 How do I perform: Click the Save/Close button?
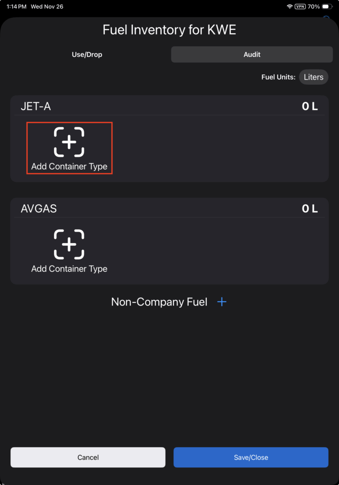tap(251, 457)
